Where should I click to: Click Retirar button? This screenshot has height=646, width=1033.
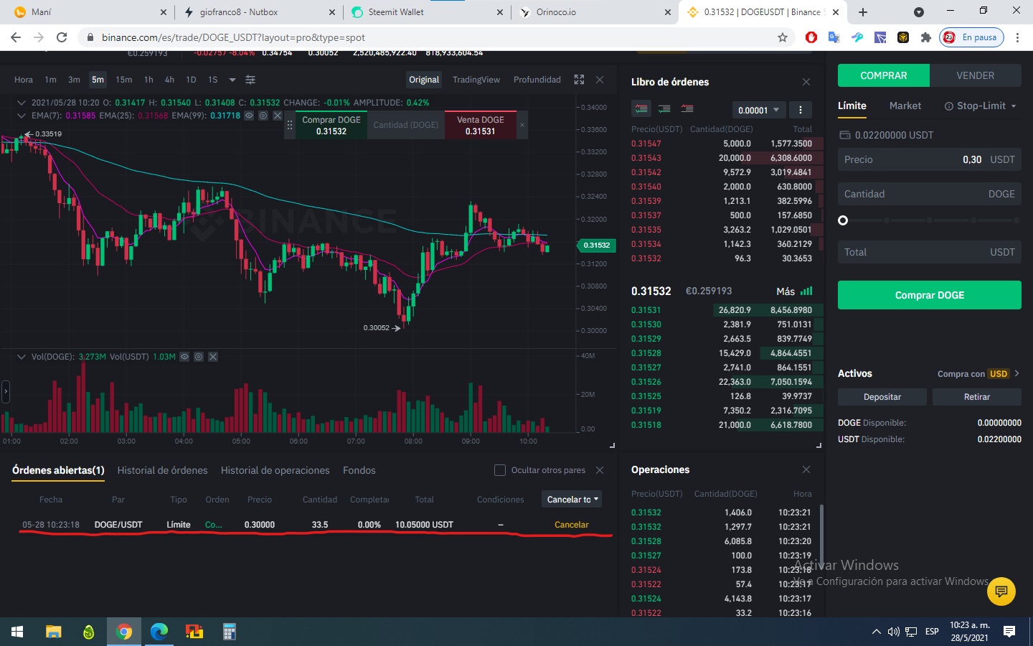[x=977, y=397]
